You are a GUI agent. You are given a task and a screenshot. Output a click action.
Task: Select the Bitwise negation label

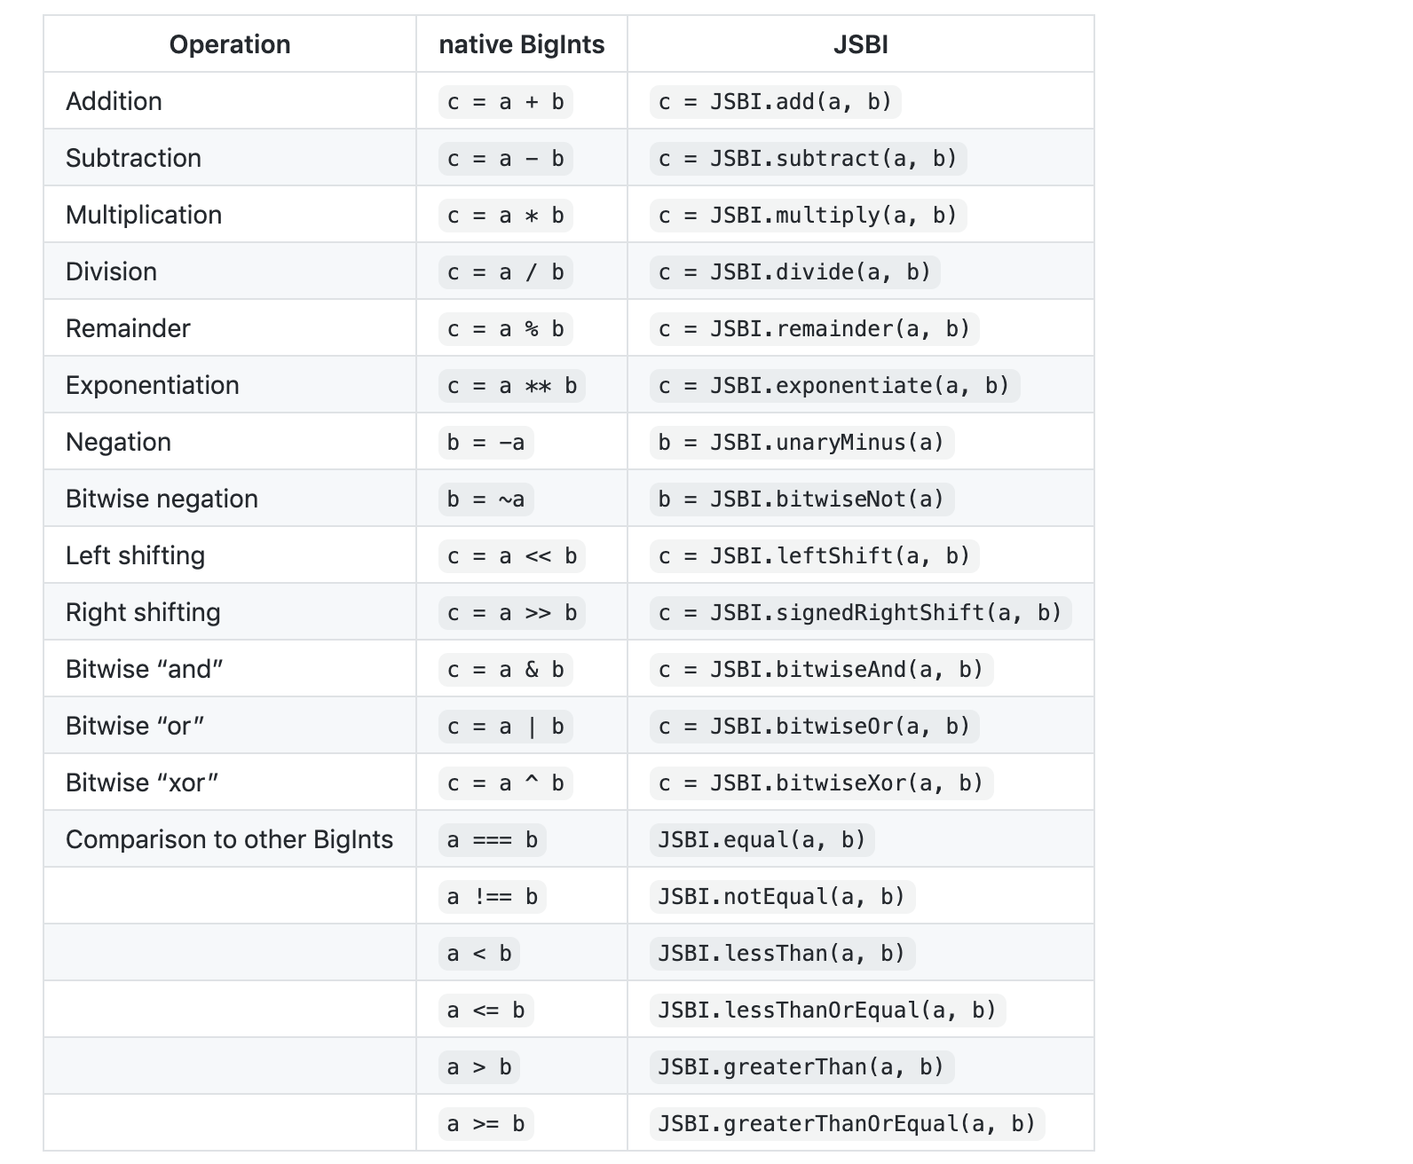tap(162, 499)
